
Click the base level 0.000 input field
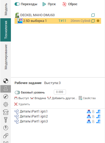coord(60,92)
